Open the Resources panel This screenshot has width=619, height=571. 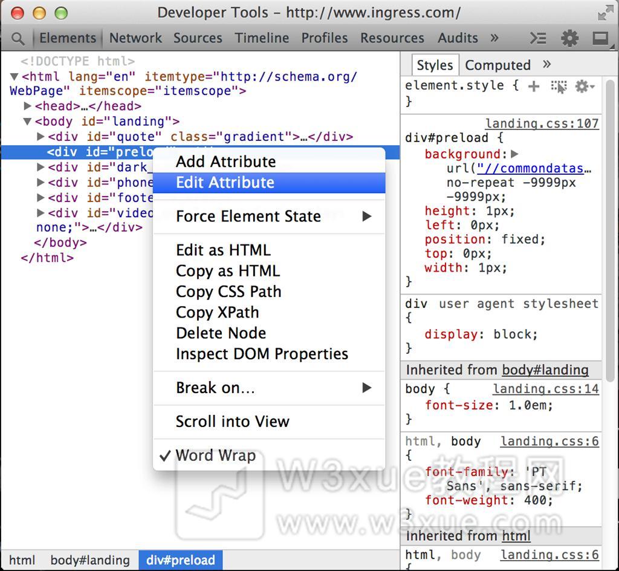[x=392, y=38]
